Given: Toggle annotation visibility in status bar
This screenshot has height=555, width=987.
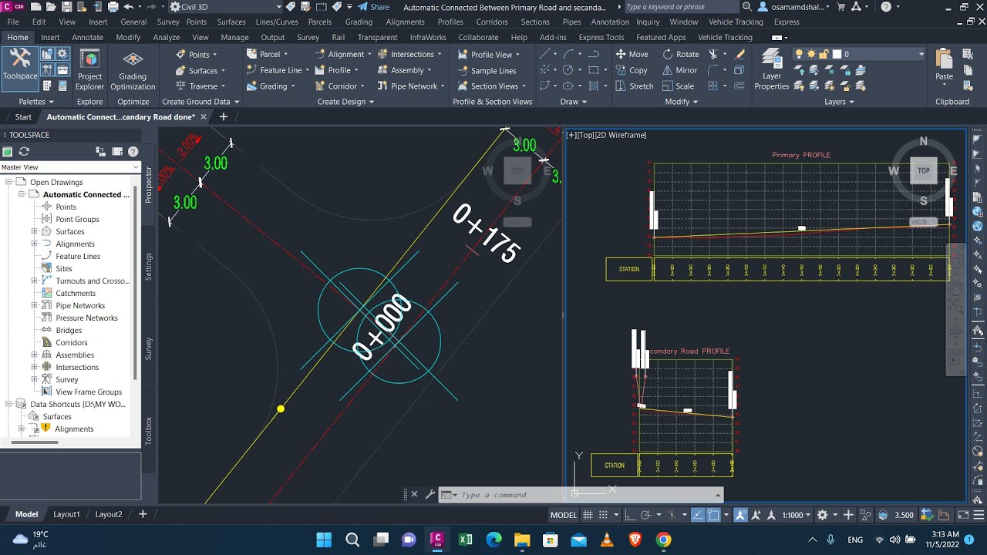Looking at the screenshot, I should click(x=740, y=515).
